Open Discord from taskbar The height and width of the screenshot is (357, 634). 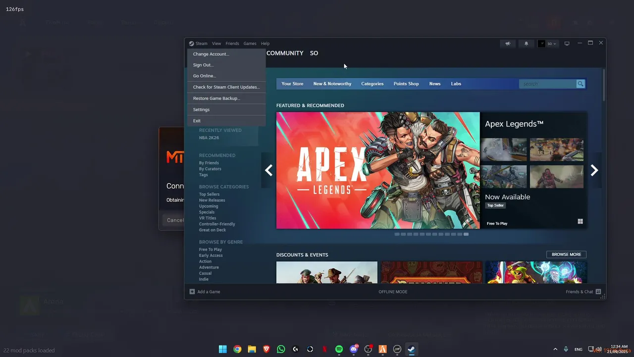[354, 349]
